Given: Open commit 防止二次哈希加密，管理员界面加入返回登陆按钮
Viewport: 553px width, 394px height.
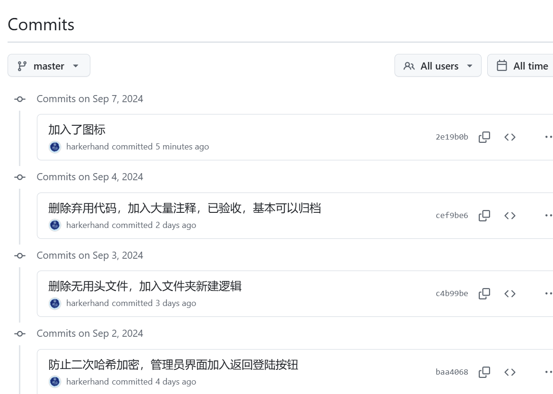Looking at the screenshot, I should click(173, 364).
